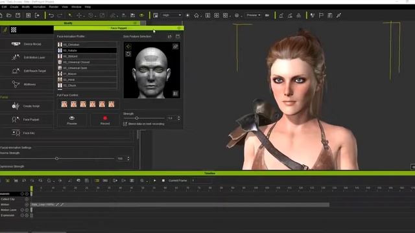The image size is (415, 233).
Task: Click the sun light icon in toolbar
Action: click(187, 16)
